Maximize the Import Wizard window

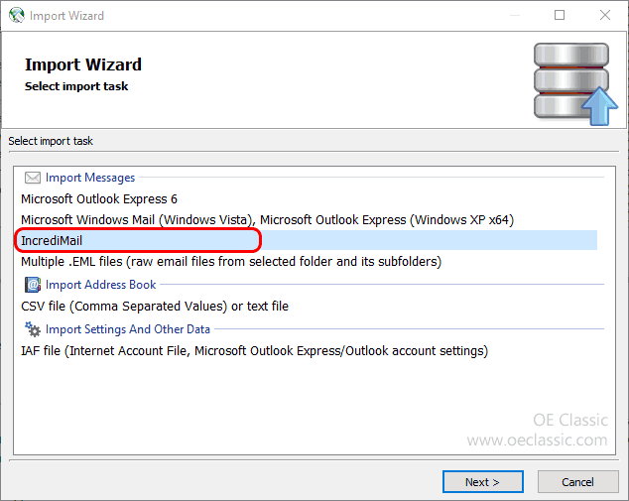click(x=560, y=15)
